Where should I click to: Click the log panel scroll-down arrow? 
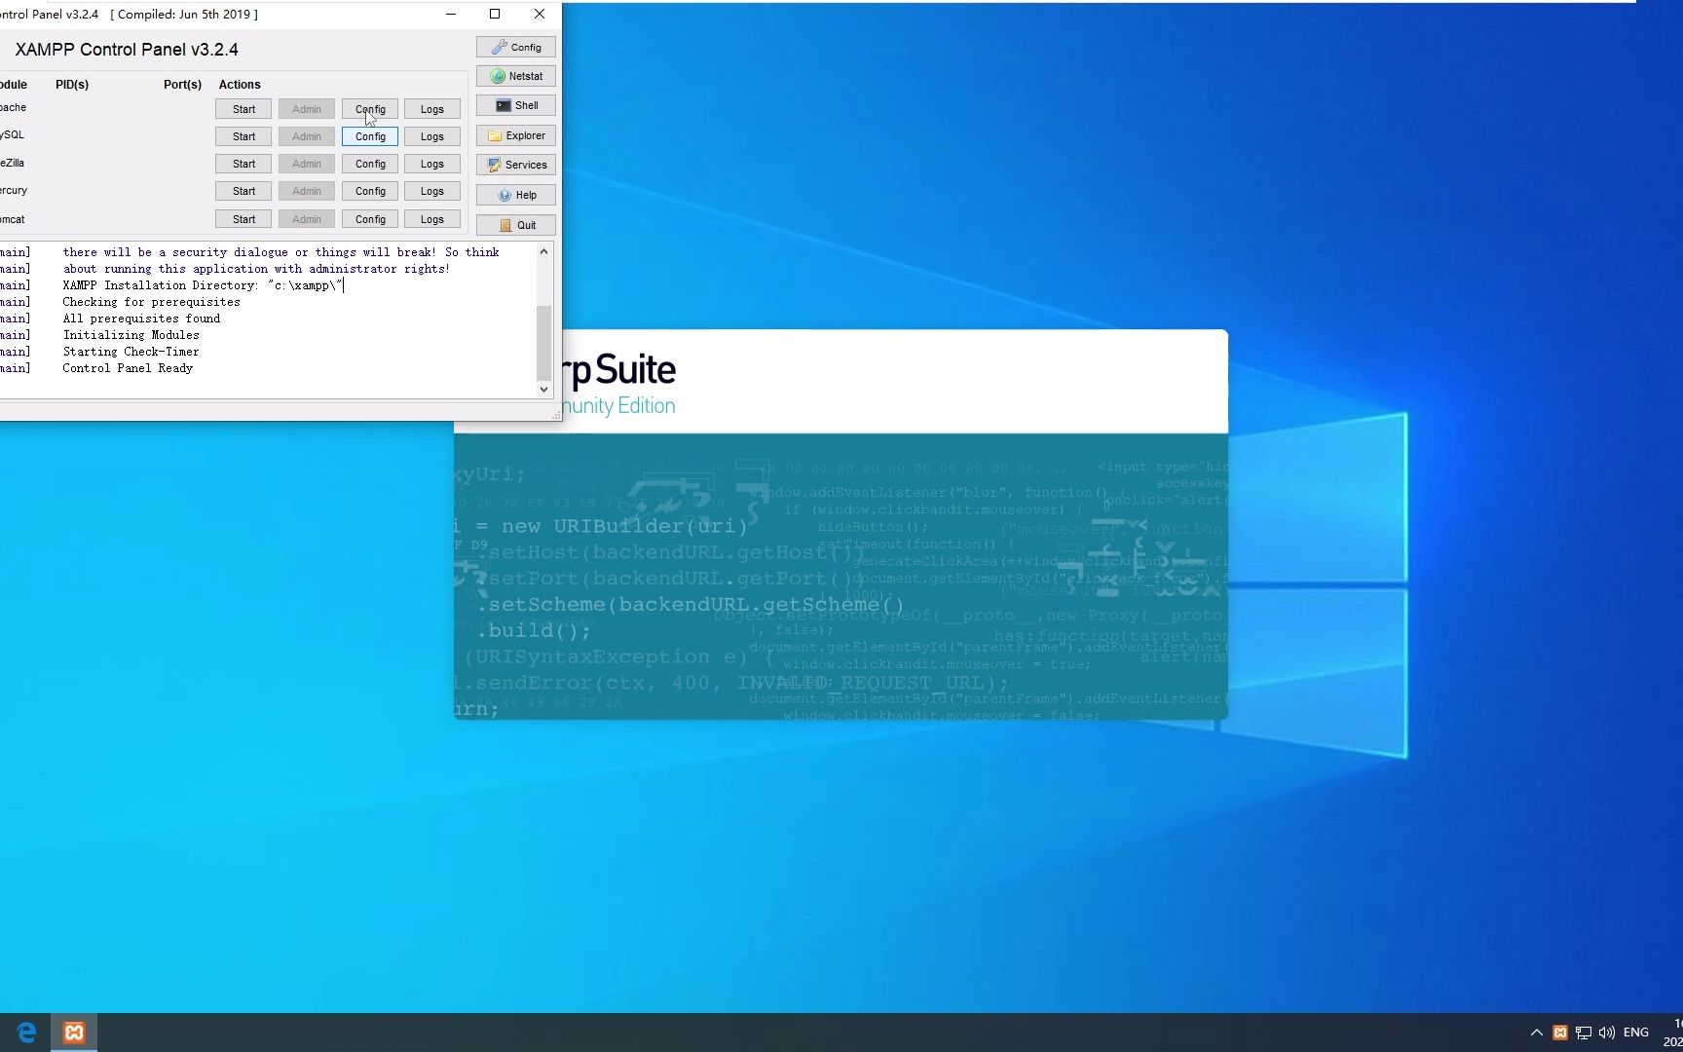pyautogui.click(x=543, y=389)
